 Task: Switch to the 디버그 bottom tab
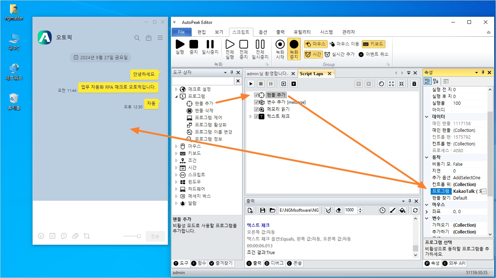coord(275,263)
